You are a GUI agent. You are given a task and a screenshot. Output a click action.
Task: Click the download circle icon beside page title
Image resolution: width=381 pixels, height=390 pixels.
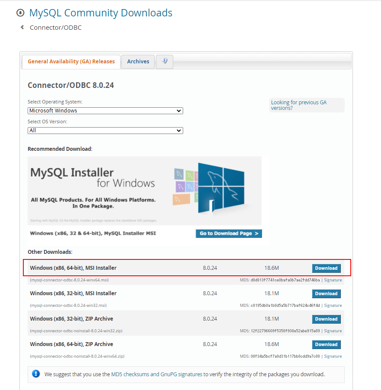pyautogui.click(x=20, y=13)
